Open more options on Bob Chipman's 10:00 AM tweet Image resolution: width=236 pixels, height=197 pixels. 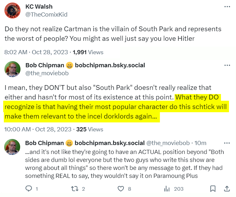tap(227, 65)
